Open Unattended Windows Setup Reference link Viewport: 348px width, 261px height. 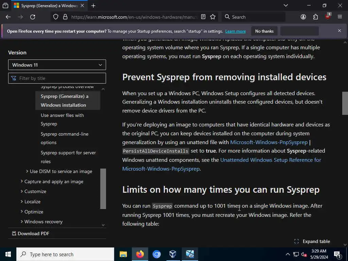click(x=222, y=164)
